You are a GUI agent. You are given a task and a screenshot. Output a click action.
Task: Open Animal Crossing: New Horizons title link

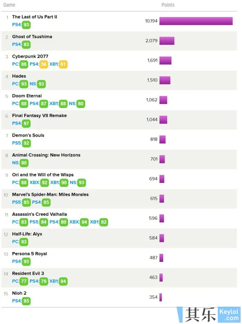(x=46, y=155)
